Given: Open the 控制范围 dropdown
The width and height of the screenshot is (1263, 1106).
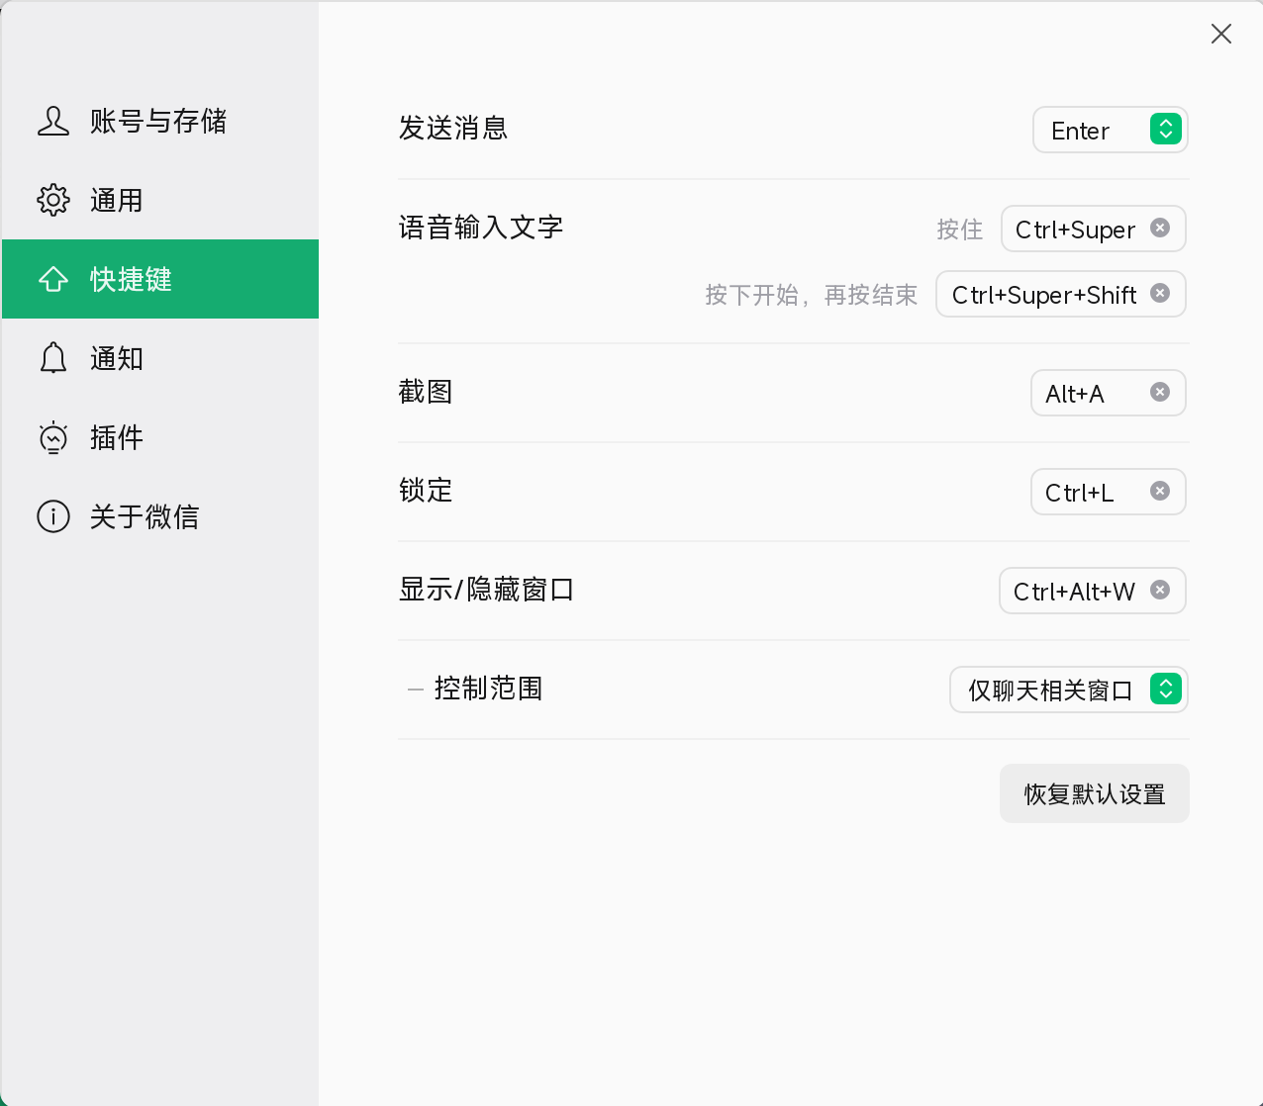Looking at the screenshot, I should (1069, 690).
